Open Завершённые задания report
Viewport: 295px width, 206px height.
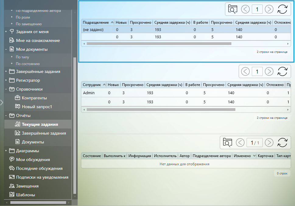(44, 133)
